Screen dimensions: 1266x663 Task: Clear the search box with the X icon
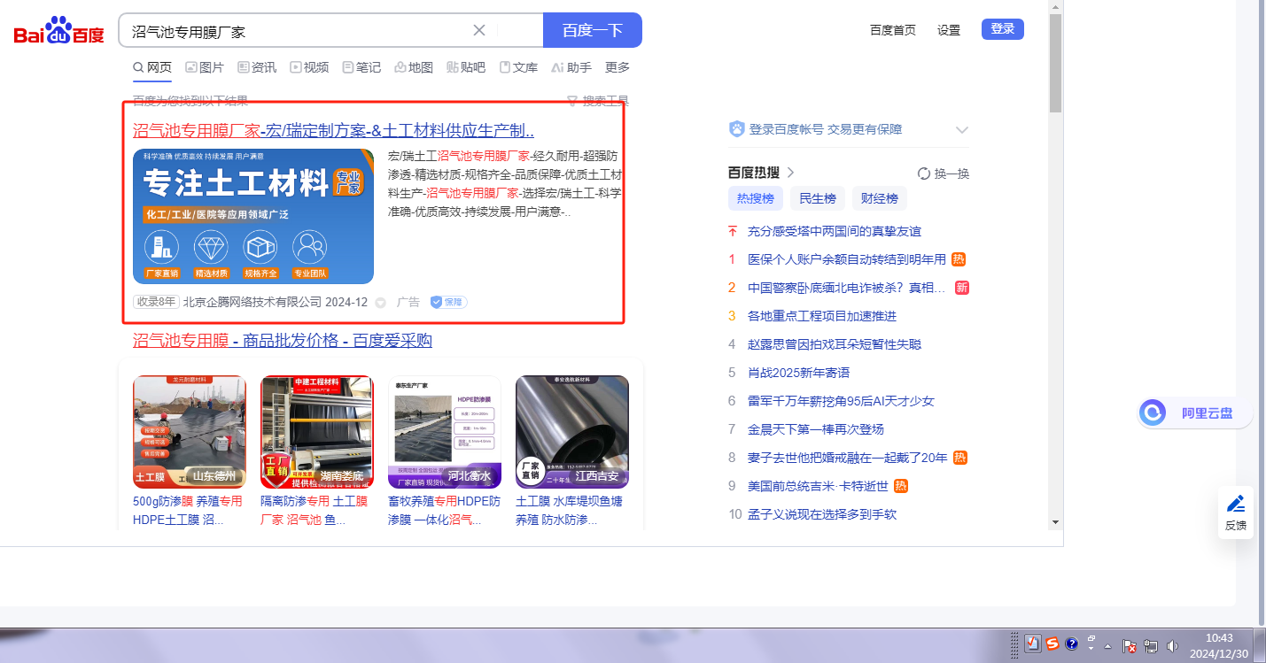click(x=479, y=30)
